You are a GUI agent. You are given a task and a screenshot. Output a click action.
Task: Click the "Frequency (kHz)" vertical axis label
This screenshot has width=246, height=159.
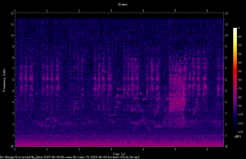coord(4,80)
